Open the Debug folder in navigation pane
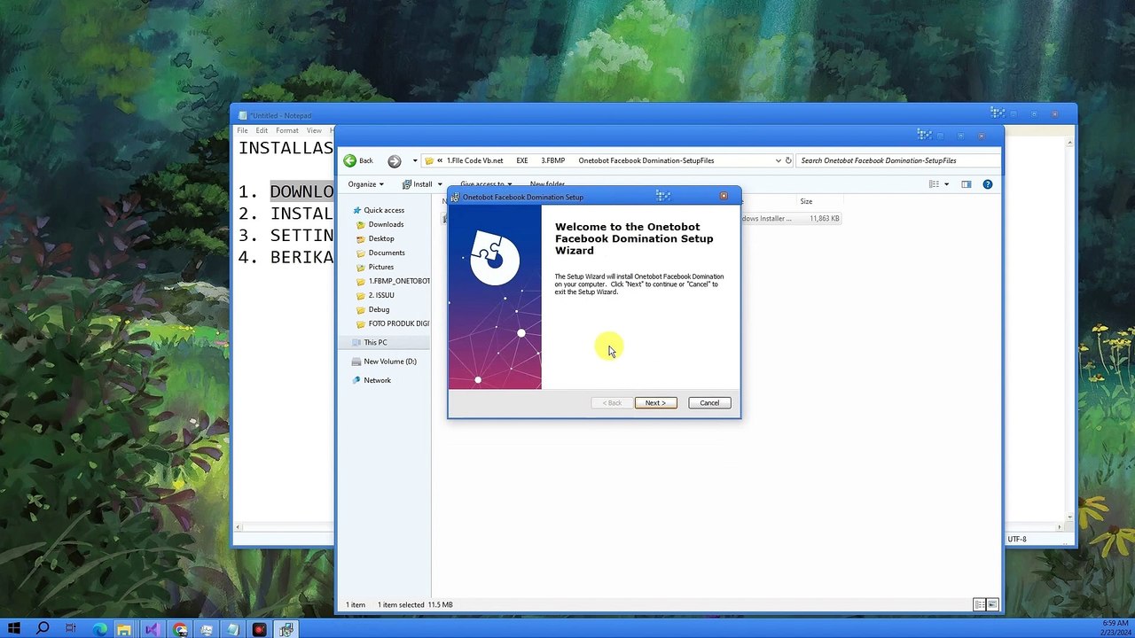The width and height of the screenshot is (1135, 638). tap(379, 309)
